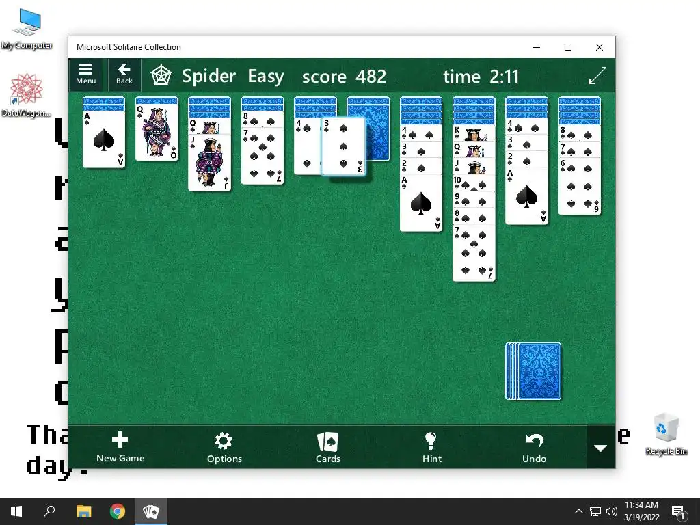This screenshot has width=700, height=525.
Task: Go Back with the arrow button
Action: [x=124, y=75]
